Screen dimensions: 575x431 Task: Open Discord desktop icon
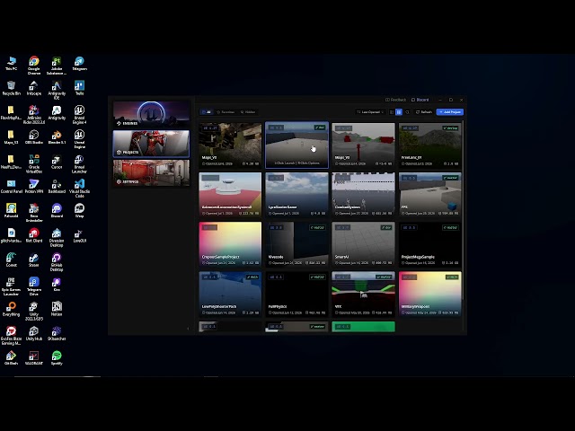[57, 211]
